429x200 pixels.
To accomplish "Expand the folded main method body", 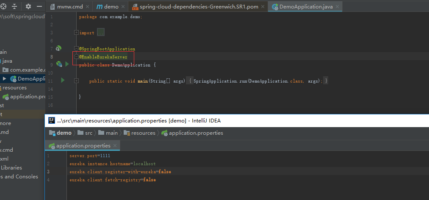I will (76, 81).
